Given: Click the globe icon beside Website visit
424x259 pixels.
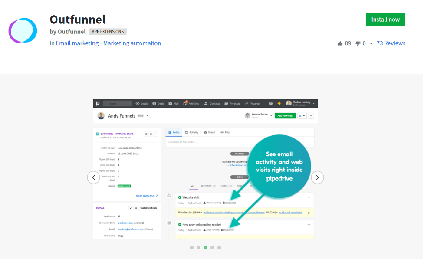Looking at the screenshot, I should click(x=169, y=196).
